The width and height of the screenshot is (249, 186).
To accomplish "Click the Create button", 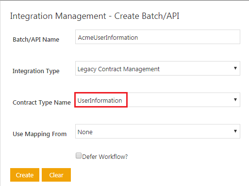I will click(25, 175).
